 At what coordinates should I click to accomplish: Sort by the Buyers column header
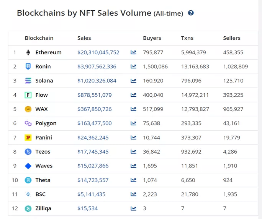point(152,38)
